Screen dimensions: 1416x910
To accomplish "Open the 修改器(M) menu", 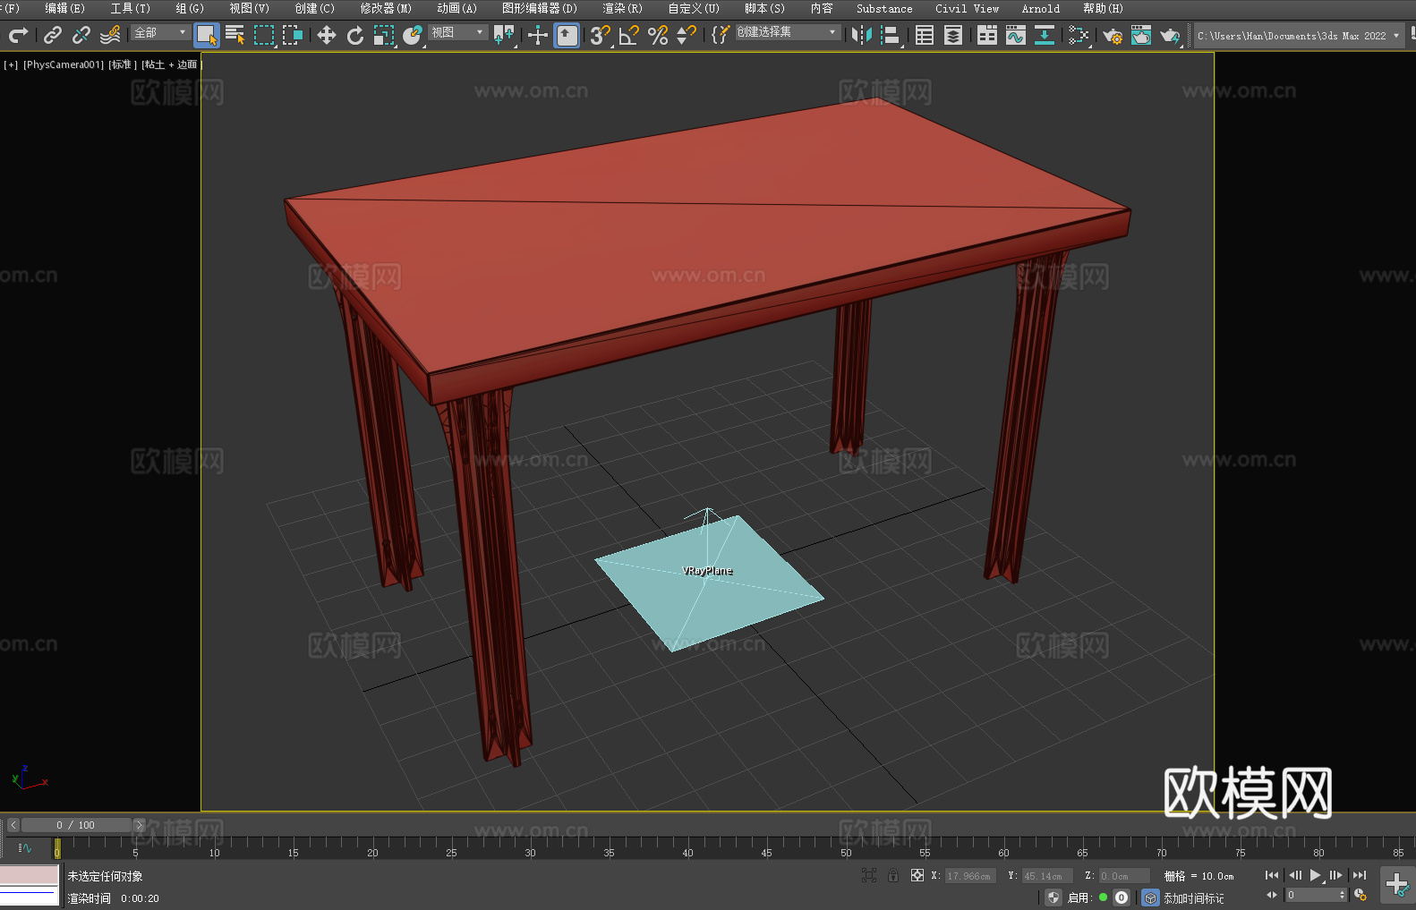I will pyautogui.click(x=386, y=8).
